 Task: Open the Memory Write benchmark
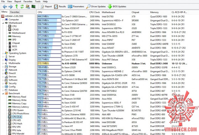coord(19,100)
